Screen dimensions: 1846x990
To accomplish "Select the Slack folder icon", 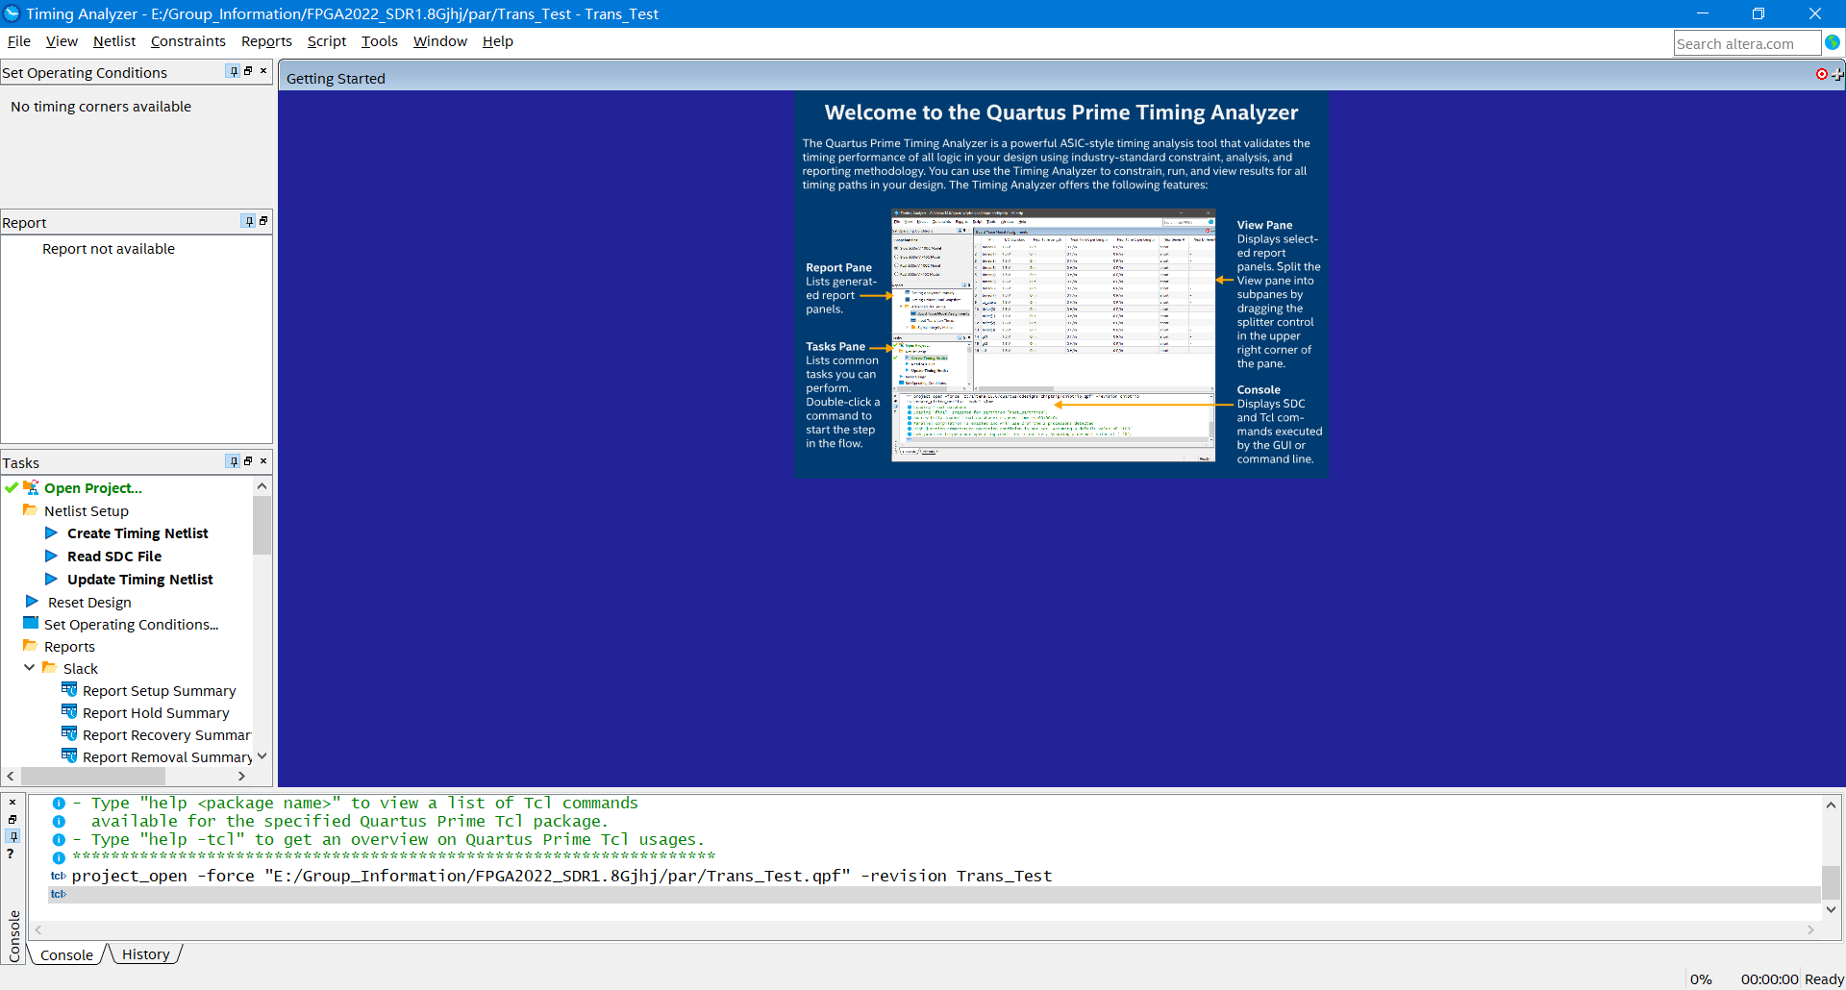I will pyautogui.click(x=49, y=668).
